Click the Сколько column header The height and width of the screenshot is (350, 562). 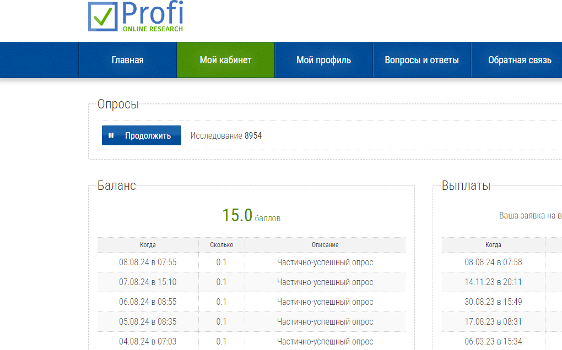[x=221, y=245]
